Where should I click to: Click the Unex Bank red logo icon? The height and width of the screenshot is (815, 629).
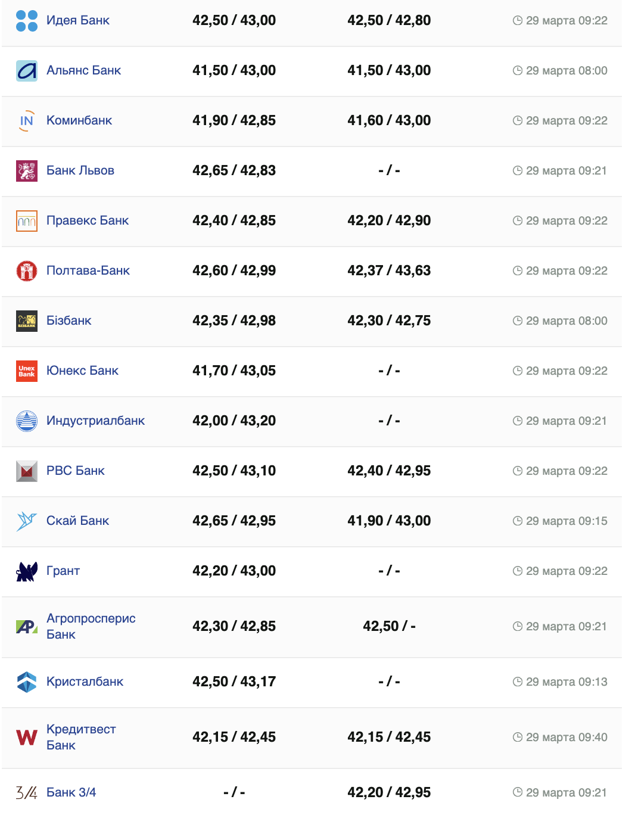27,371
